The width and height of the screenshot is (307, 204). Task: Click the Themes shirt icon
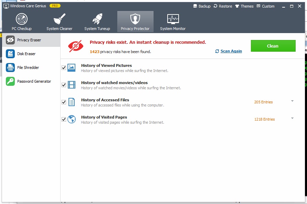237,6
